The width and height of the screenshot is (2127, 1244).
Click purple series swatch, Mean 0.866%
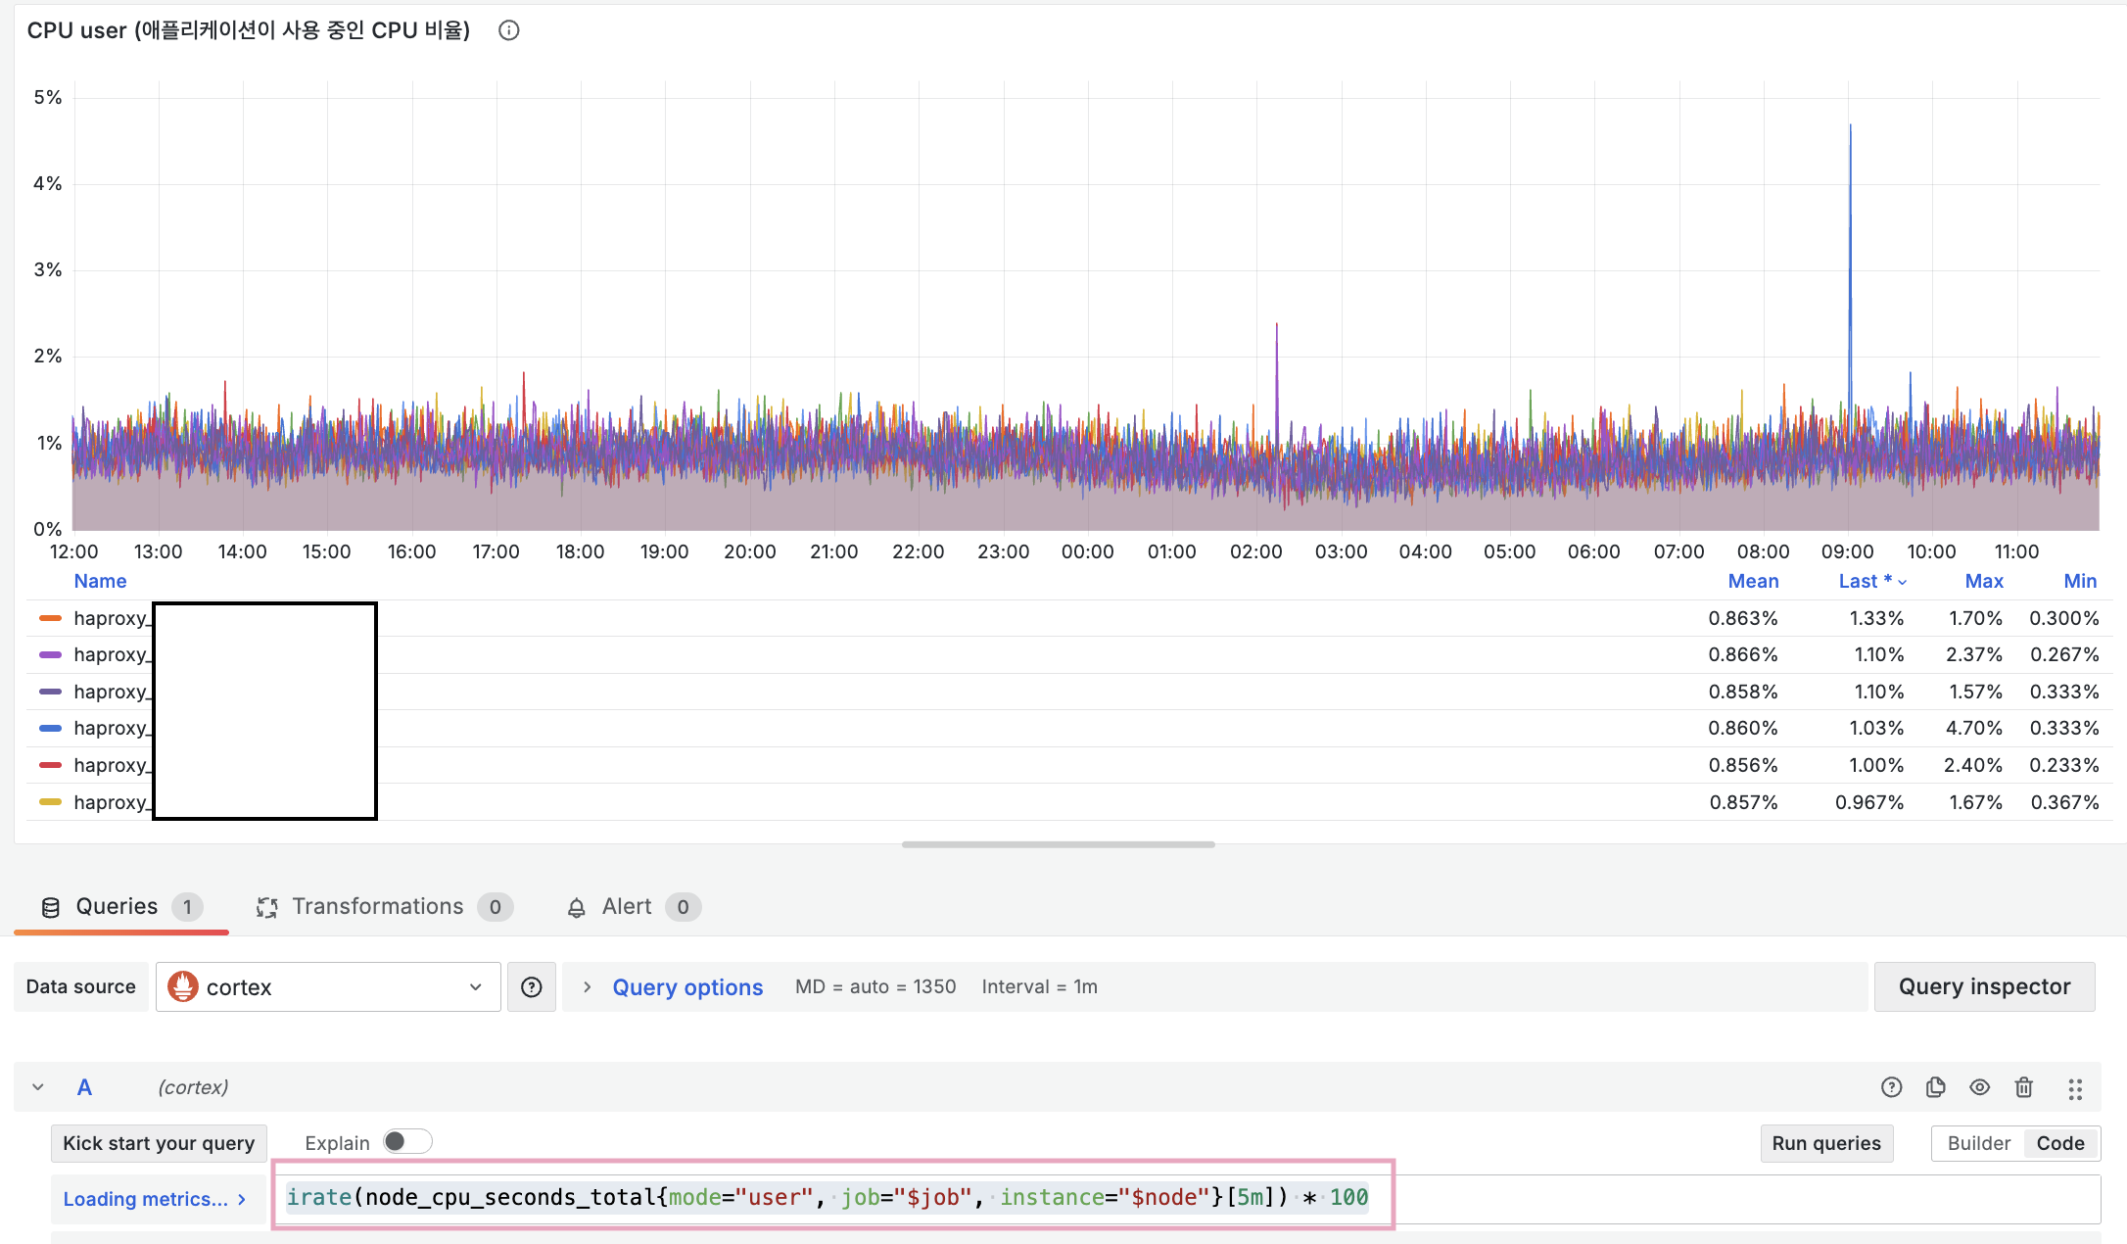coord(50,654)
